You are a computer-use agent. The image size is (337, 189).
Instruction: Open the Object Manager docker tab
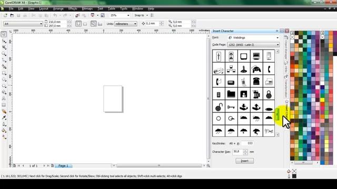pyautogui.click(x=286, y=48)
